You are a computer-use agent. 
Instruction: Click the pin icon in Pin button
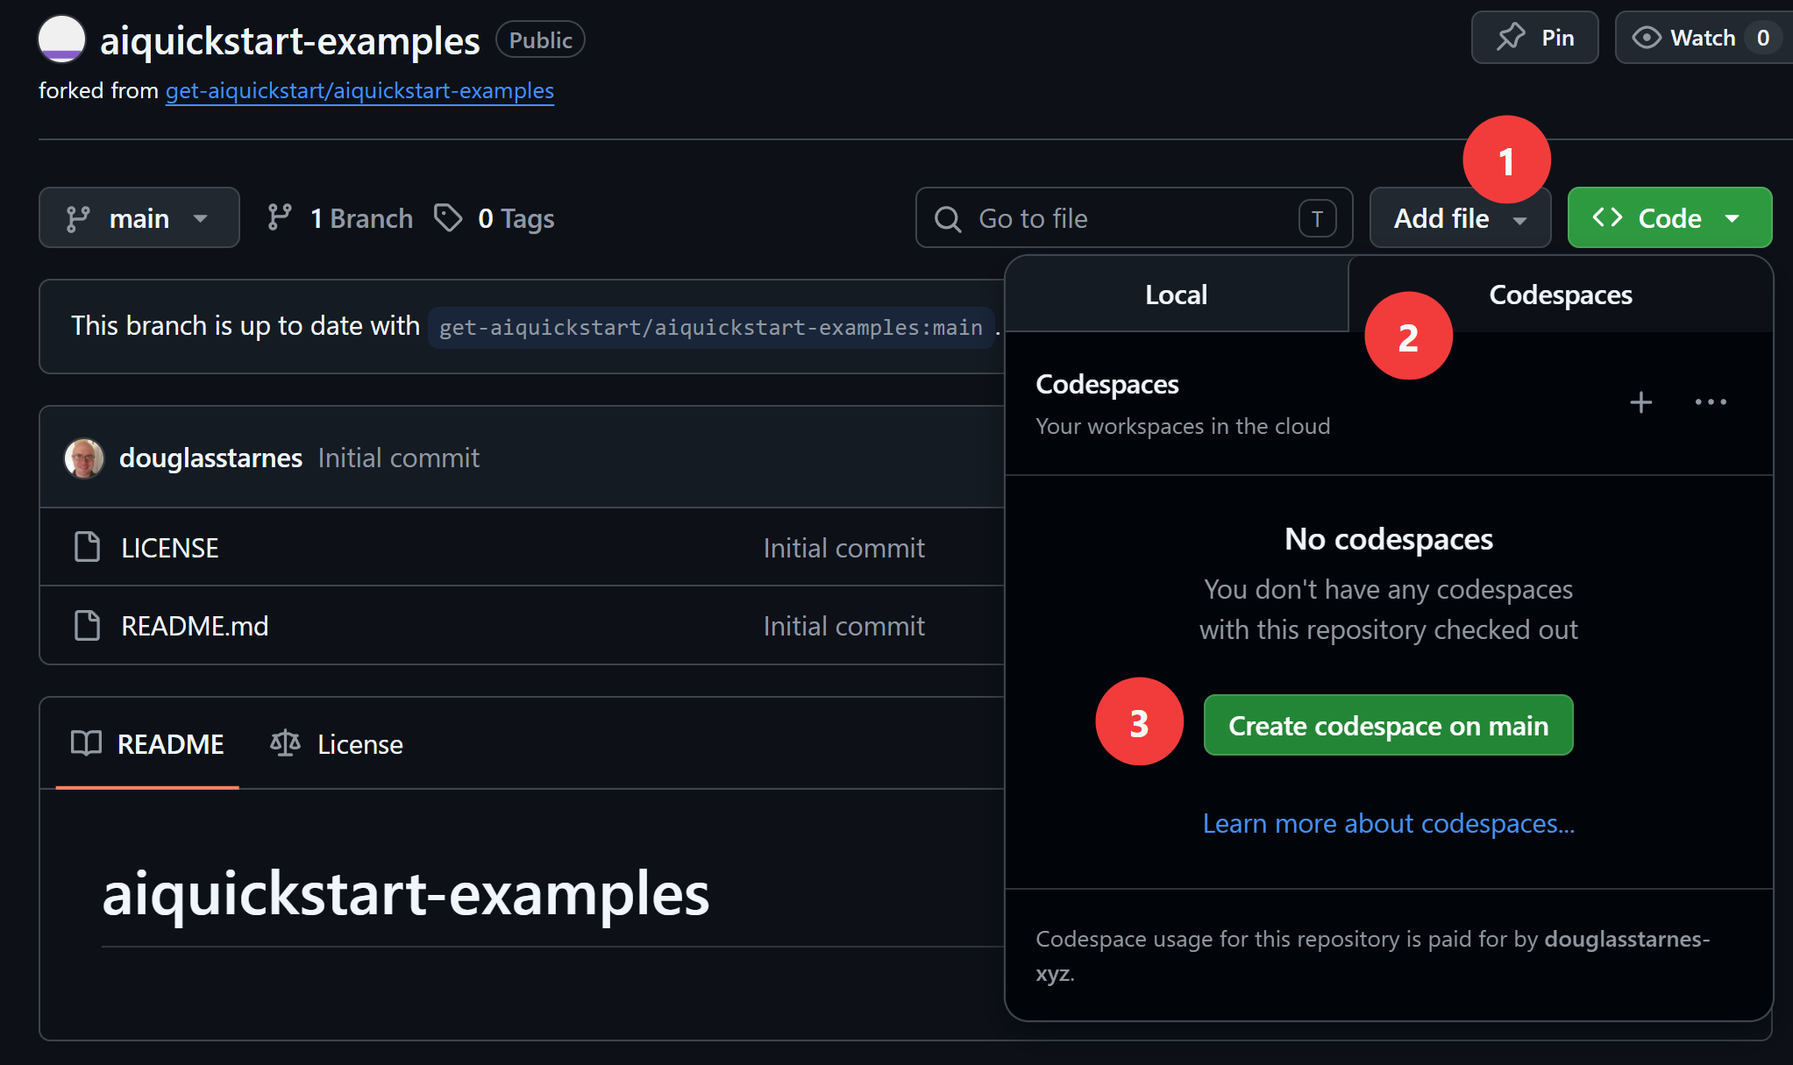1511,37
